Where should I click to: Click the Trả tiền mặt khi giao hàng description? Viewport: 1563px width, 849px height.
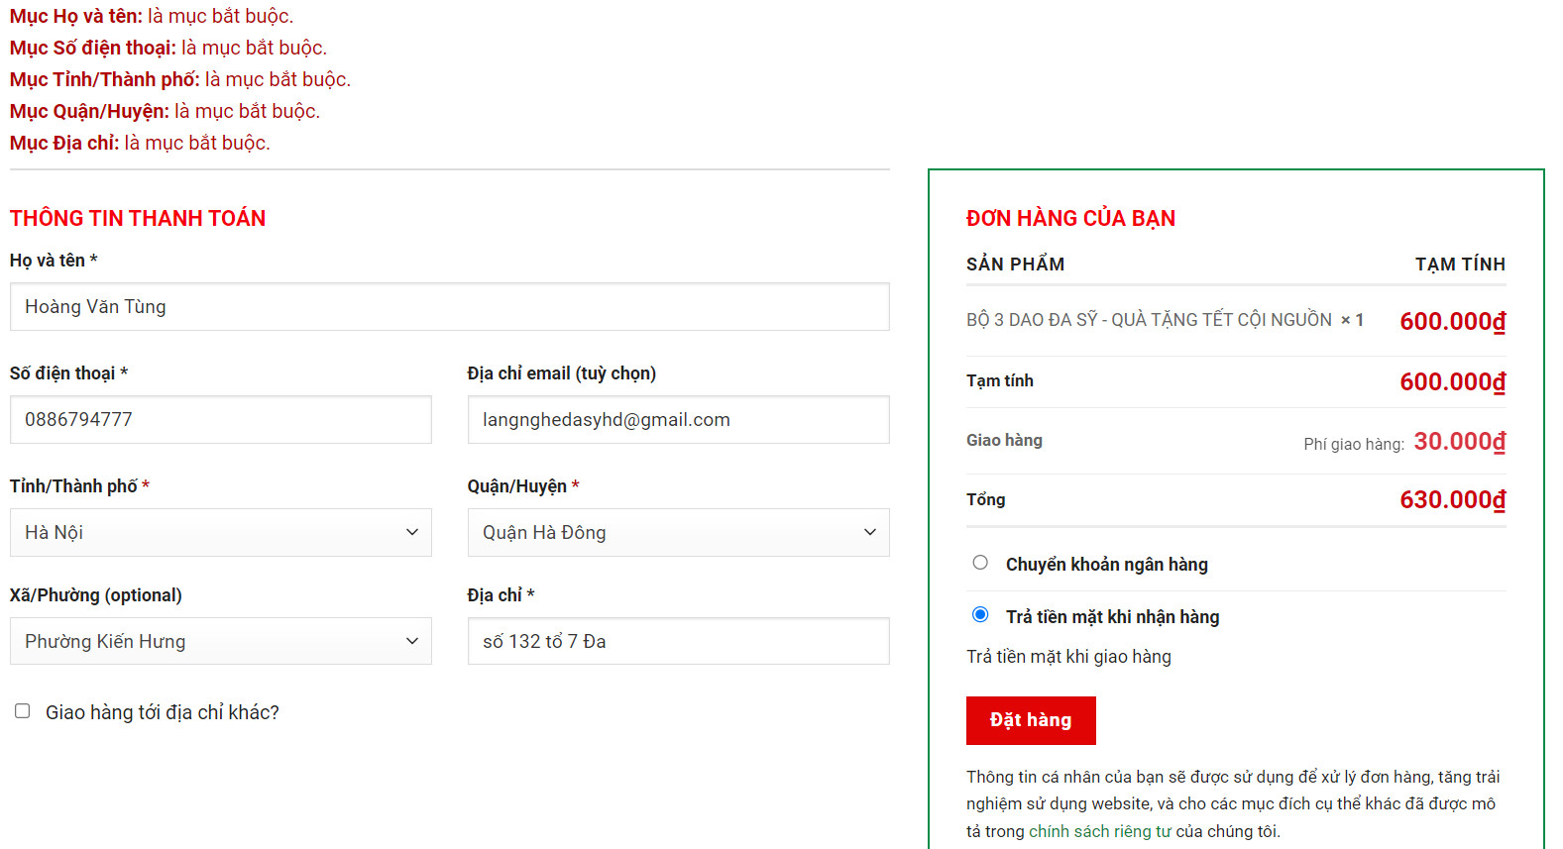(1068, 657)
